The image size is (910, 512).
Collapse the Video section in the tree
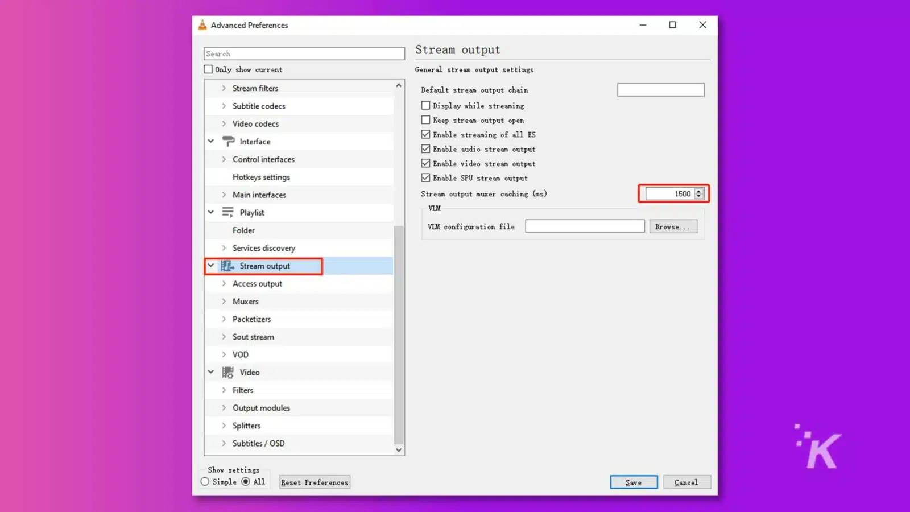211,372
